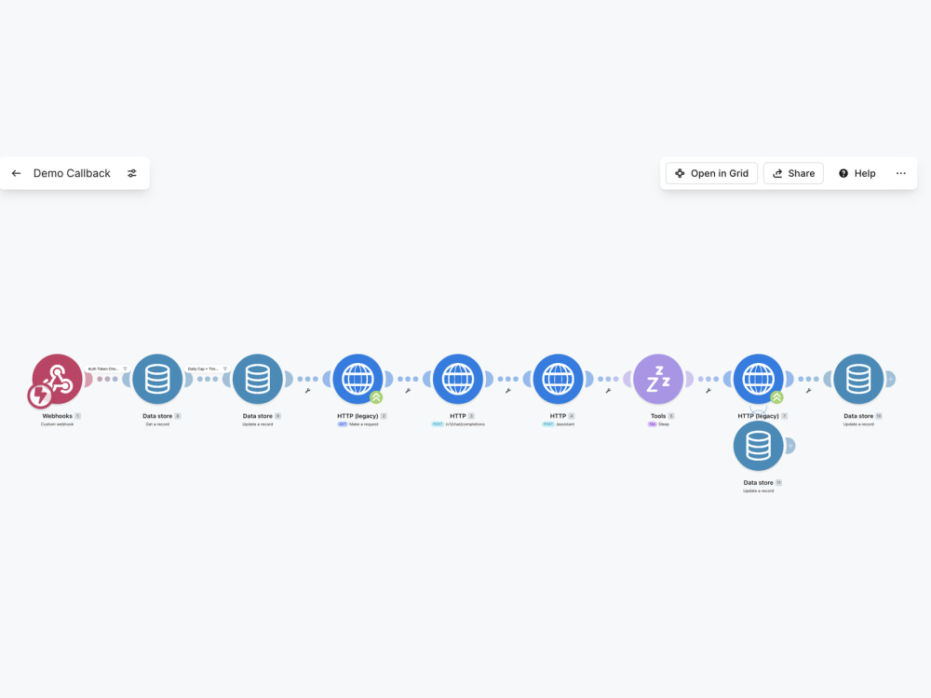The width and height of the screenshot is (931, 698).
Task: Open HTTP (legacy) module number 7
Action: pos(758,379)
